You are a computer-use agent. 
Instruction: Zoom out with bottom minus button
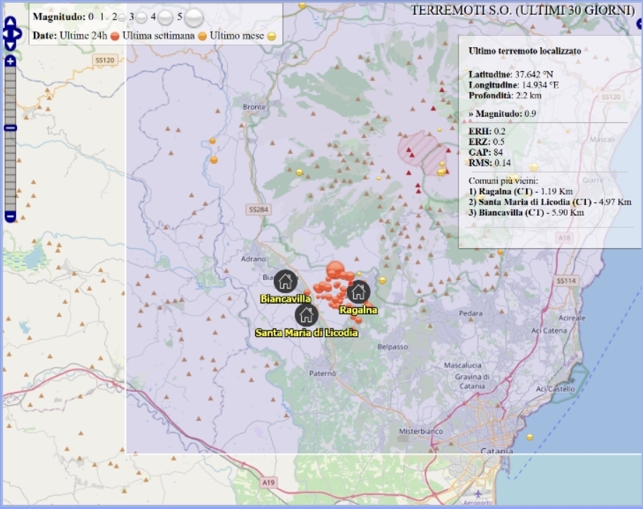10,216
